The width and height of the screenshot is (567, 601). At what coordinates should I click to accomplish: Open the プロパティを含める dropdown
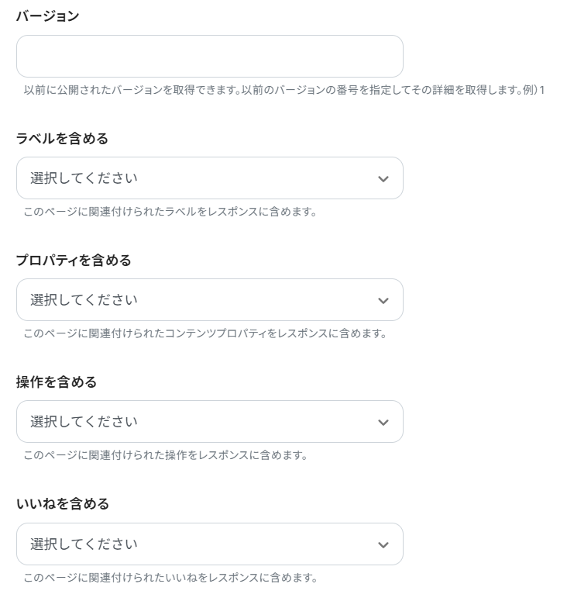coord(209,300)
